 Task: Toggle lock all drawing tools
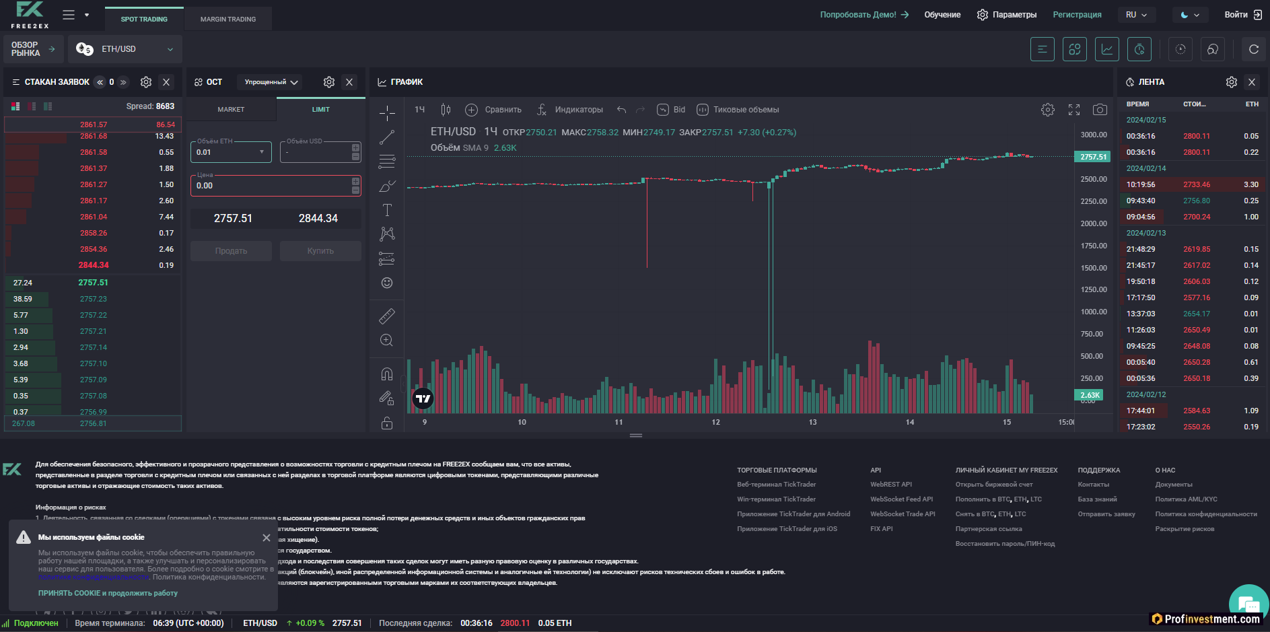tap(387, 423)
